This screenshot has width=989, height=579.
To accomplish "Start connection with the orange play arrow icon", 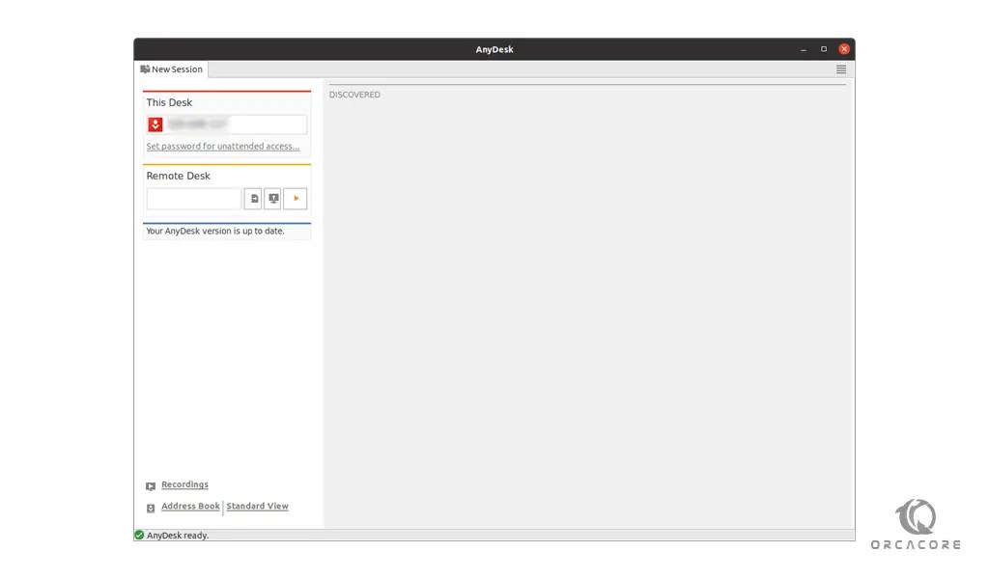I will pyautogui.click(x=295, y=198).
